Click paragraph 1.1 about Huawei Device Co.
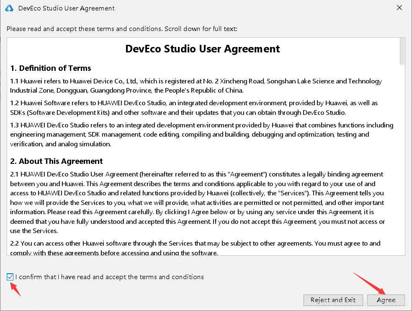Image resolution: width=412 pixels, height=311 pixels. [196, 86]
